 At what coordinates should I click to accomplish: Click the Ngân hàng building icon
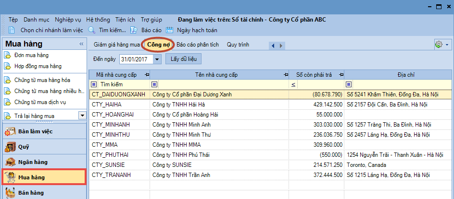click(x=11, y=162)
